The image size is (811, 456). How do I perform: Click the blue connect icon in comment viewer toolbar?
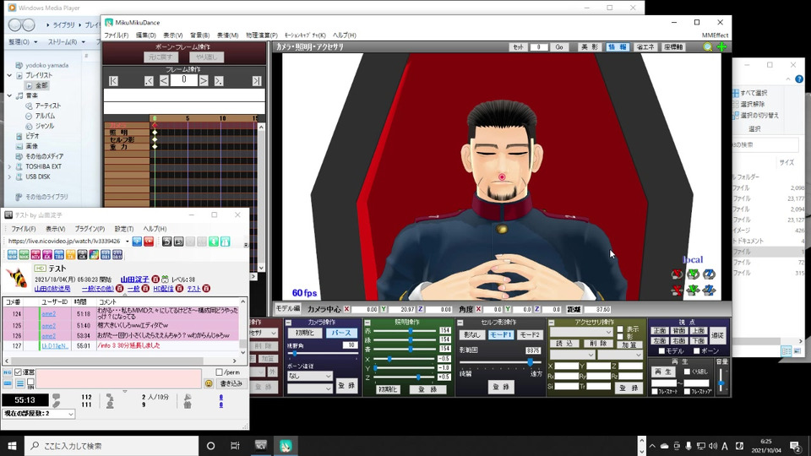tap(137, 242)
